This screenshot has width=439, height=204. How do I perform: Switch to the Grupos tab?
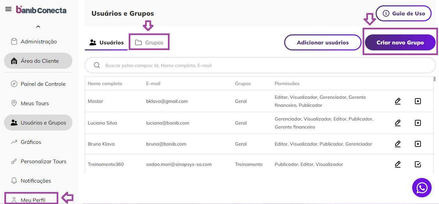pos(149,43)
